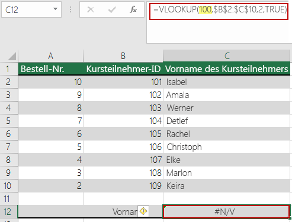
Task: Select row 1 header
Action: coord(9,69)
